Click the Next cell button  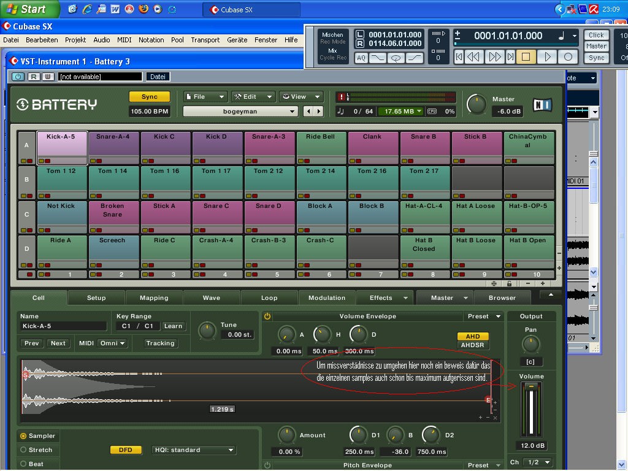tap(58, 343)
